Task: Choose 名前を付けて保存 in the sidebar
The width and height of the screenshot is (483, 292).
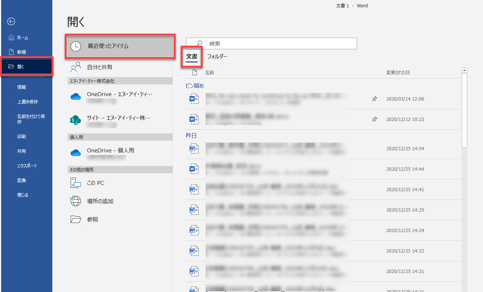Action: 31,119
